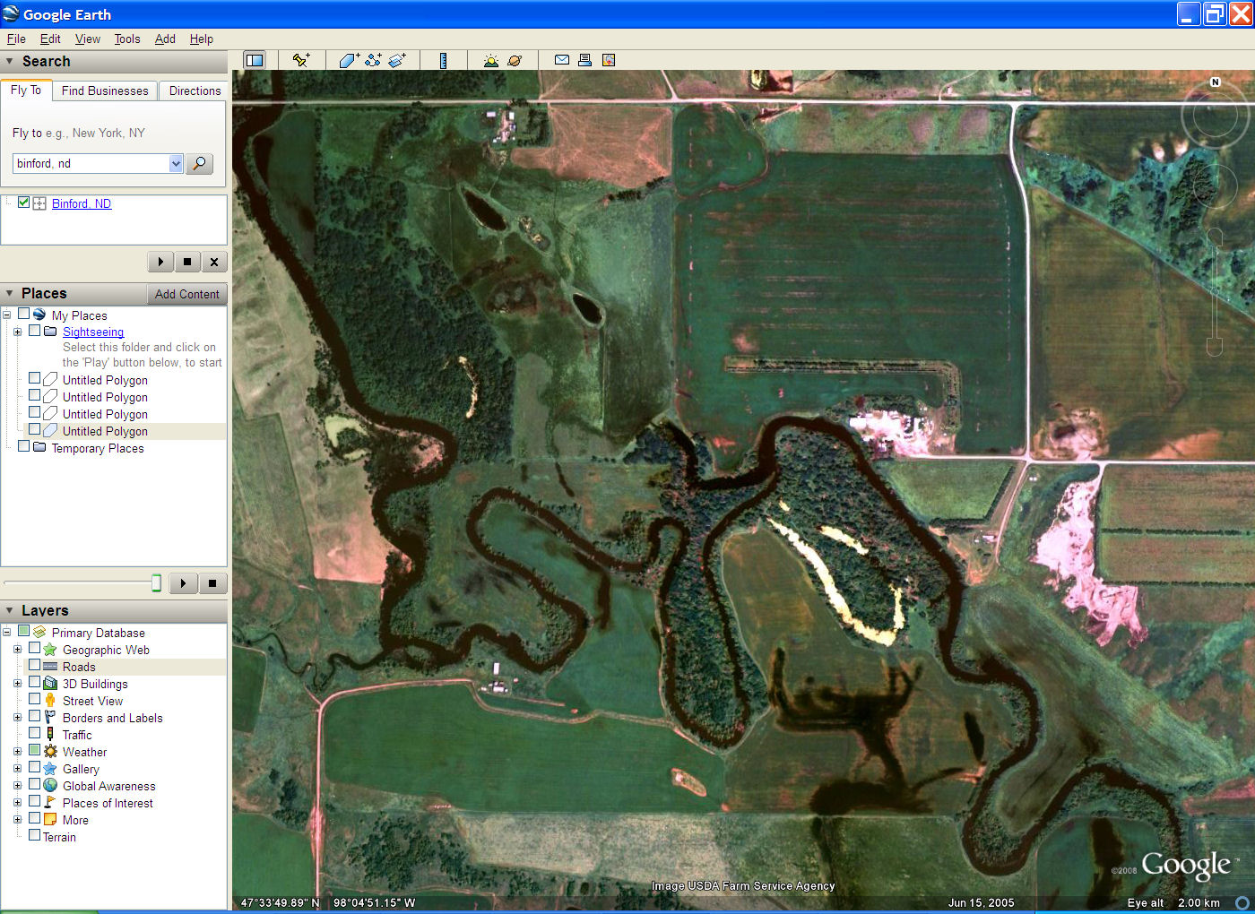Expand the Places of Interest layer node

(17, 803)
